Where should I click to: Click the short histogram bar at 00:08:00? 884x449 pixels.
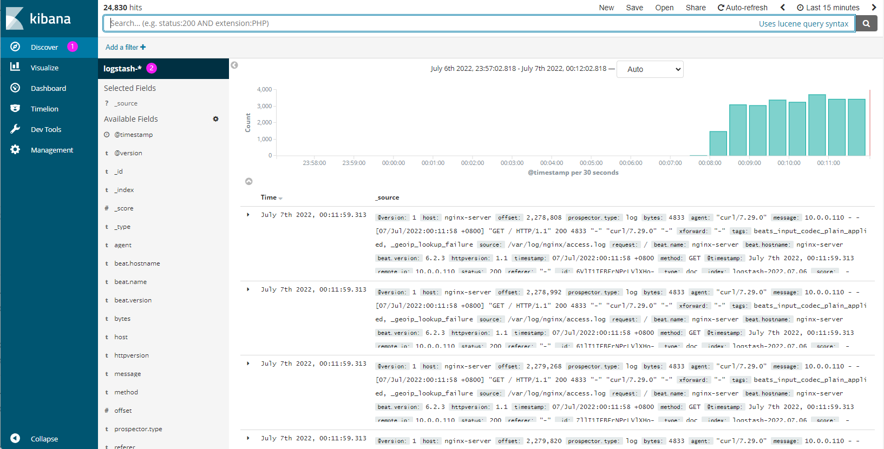(x=718, y=143)
